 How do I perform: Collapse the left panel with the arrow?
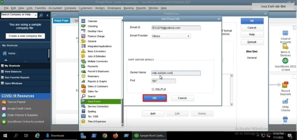48,15
